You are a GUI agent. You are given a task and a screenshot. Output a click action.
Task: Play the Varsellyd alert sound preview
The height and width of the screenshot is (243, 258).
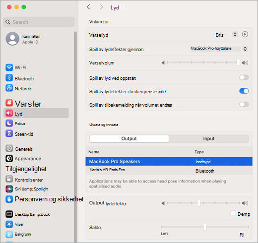tap(245, 34)
